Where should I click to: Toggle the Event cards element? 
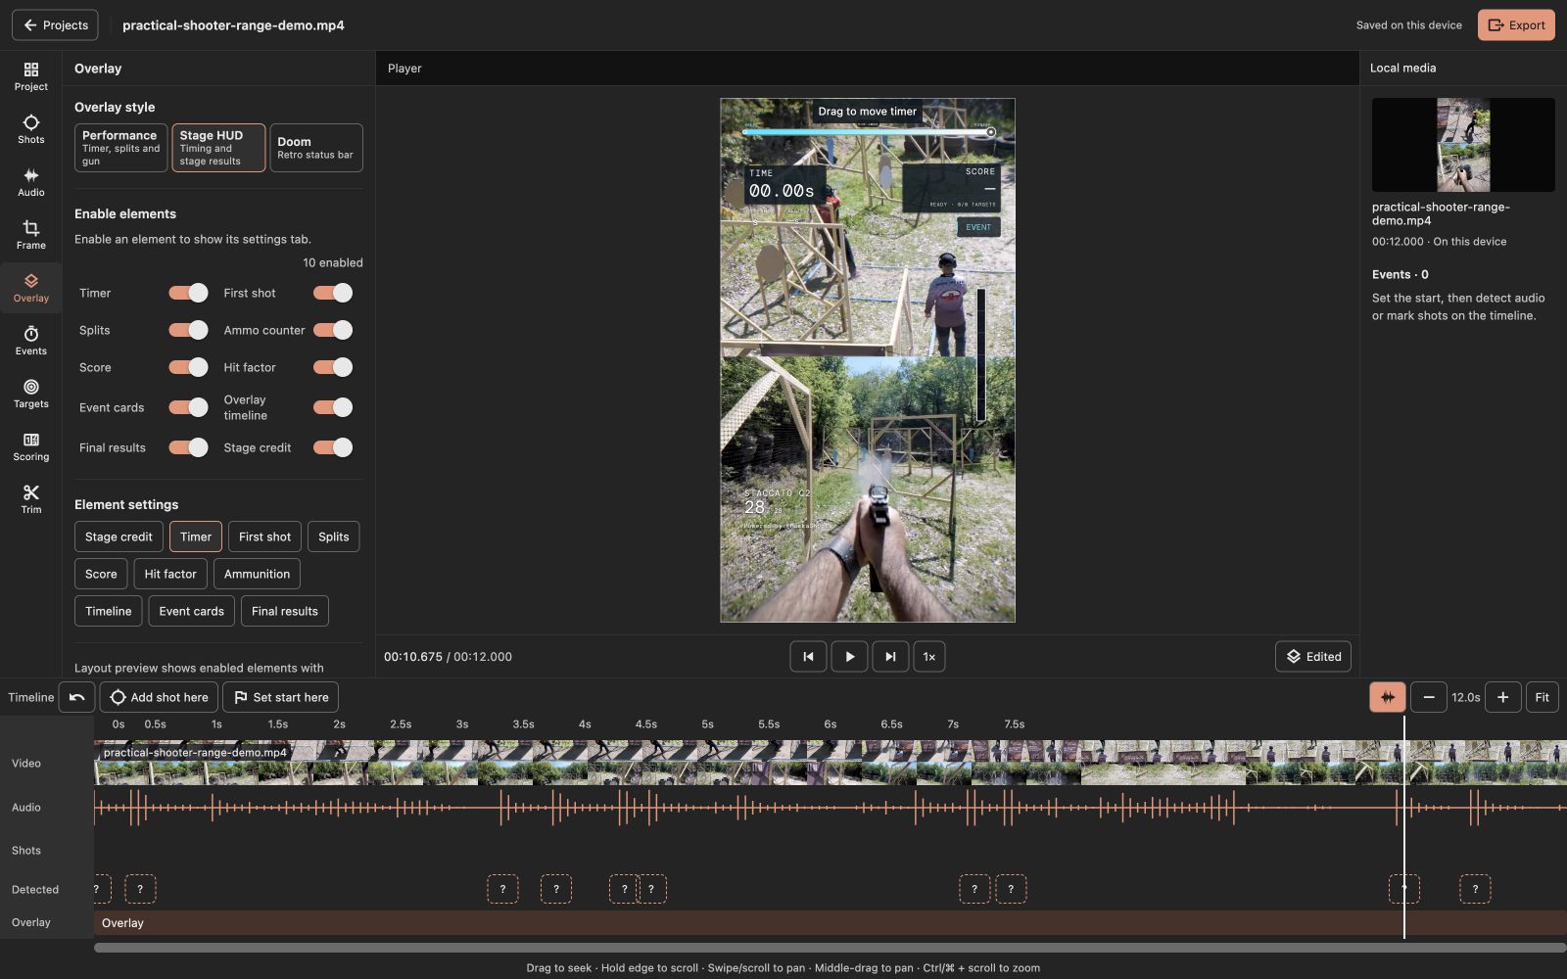188,407
